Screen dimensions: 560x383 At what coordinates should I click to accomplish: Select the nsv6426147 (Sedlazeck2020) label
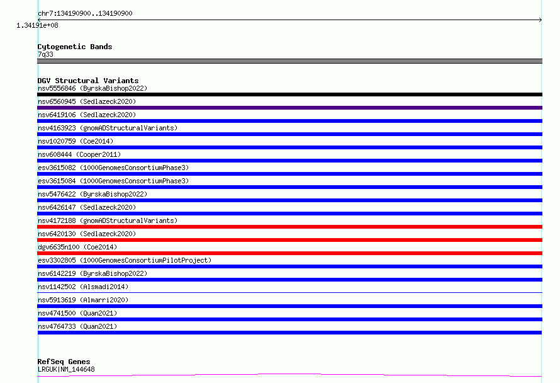[87, 207]
